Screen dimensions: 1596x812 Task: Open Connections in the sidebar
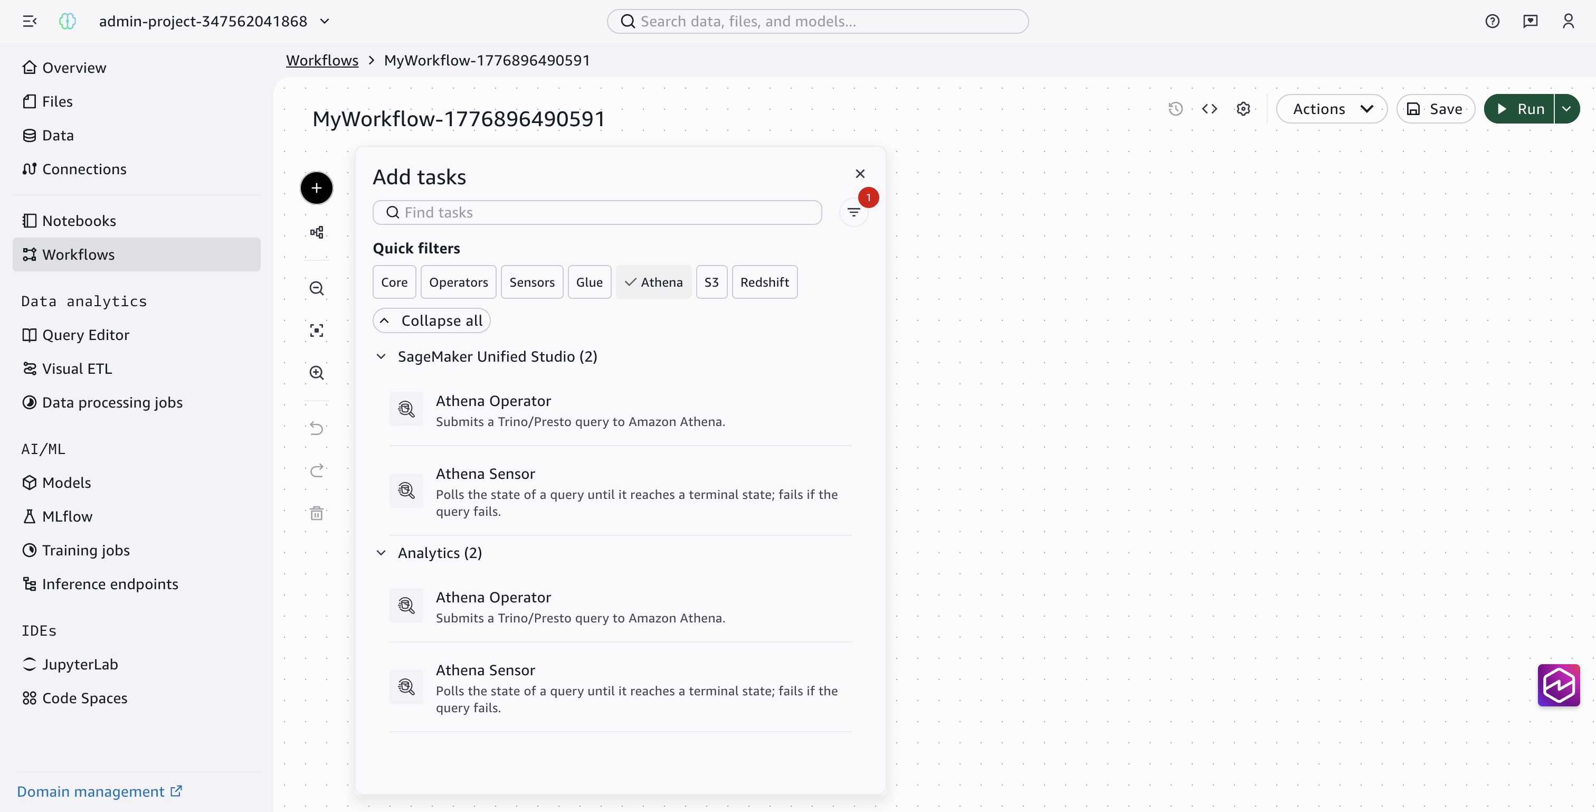[136, 168]
